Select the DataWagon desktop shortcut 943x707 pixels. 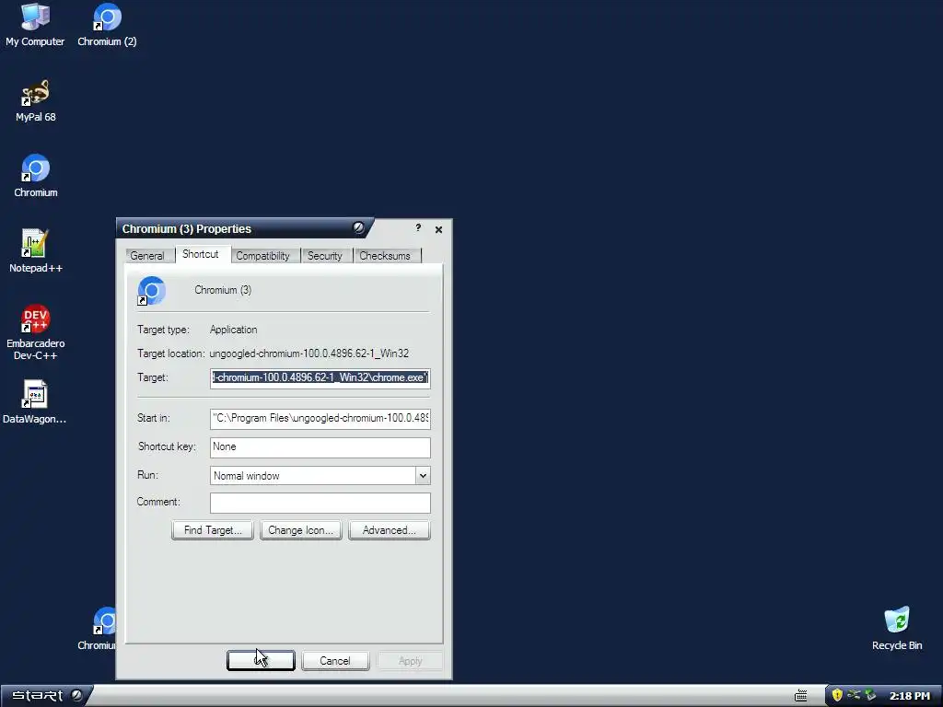(x=35, y=402)
